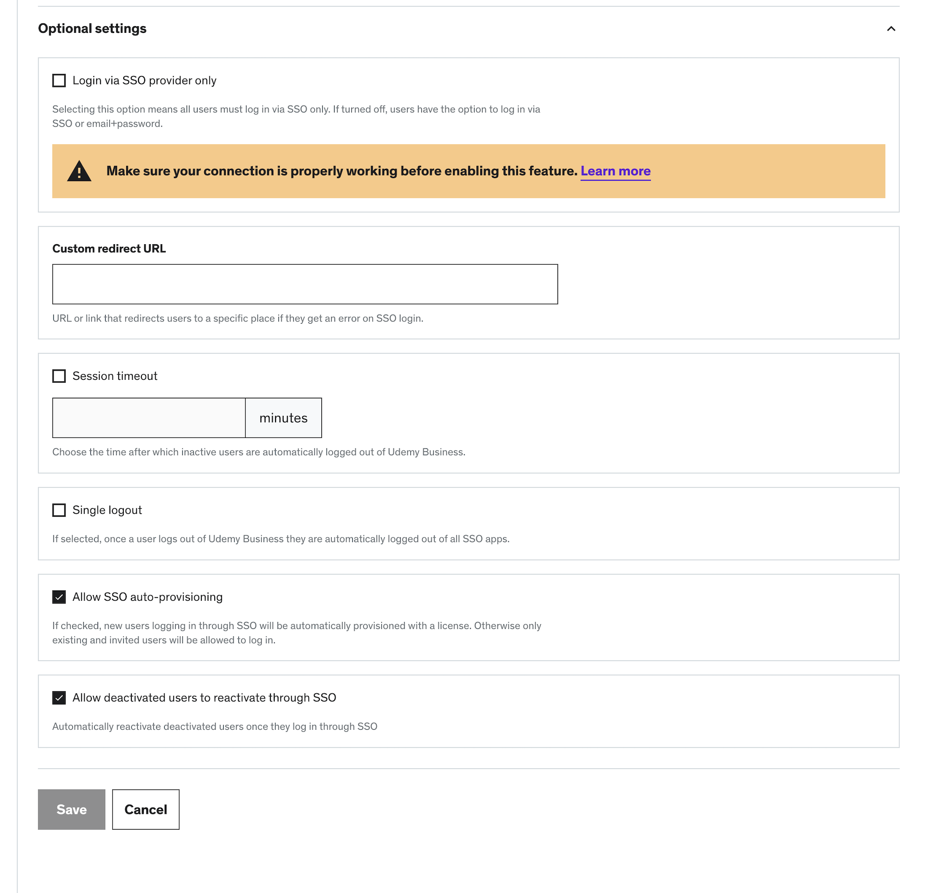The width and height of the screenshot is (952, 893).
Task: Click the Cancel button
Action: click(x=146, y=809)
